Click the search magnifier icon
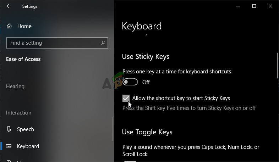Image resolution: width=279 pixels, height=162 pixels. (103, 43)
